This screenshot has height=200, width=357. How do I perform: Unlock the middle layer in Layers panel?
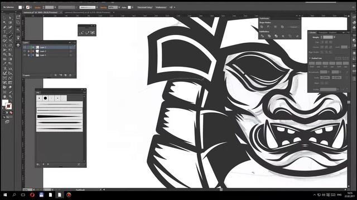pos(28,51)
